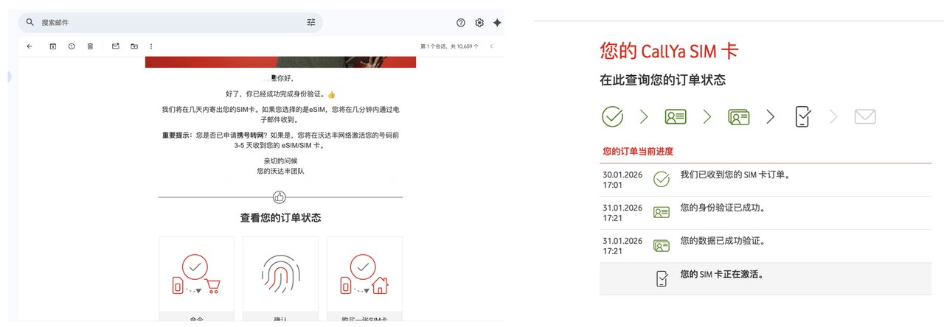Screen dimensions: 944x327
Task: Click 在此查询您的订单状态 heading
Action: (x=663, y=80)
